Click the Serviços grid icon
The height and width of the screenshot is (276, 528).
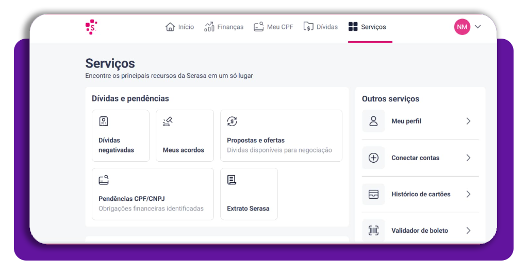coord(353,27)
